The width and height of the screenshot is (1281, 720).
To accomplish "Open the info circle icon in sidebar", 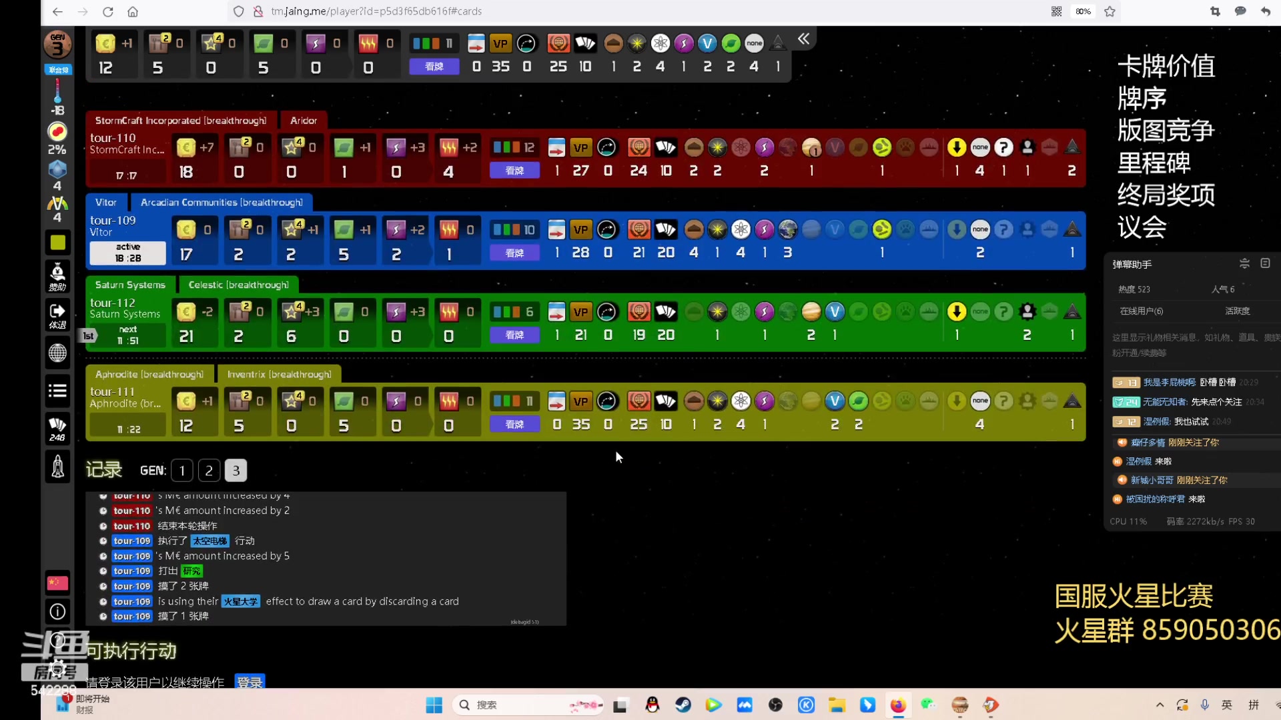I will pyautogui.click(x=57, y=611).
